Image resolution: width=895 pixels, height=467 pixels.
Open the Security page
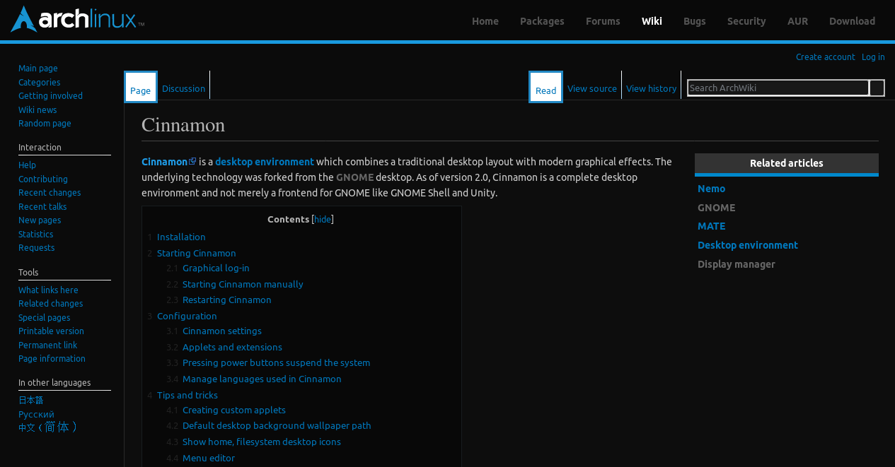click(746, 21)
